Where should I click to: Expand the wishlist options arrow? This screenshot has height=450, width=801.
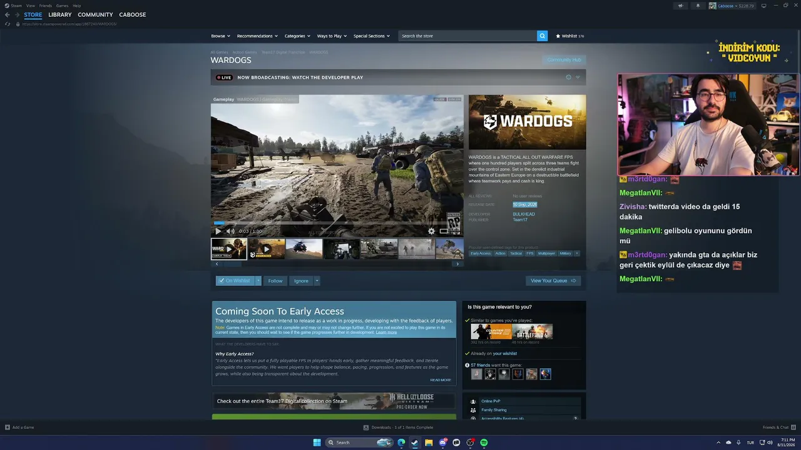[x=258, y=281]
